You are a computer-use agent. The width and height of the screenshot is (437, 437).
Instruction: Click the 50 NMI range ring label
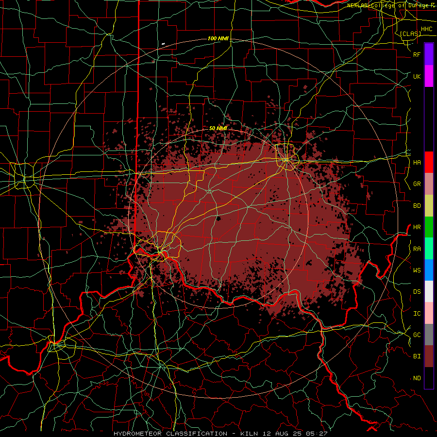[218, 128]
